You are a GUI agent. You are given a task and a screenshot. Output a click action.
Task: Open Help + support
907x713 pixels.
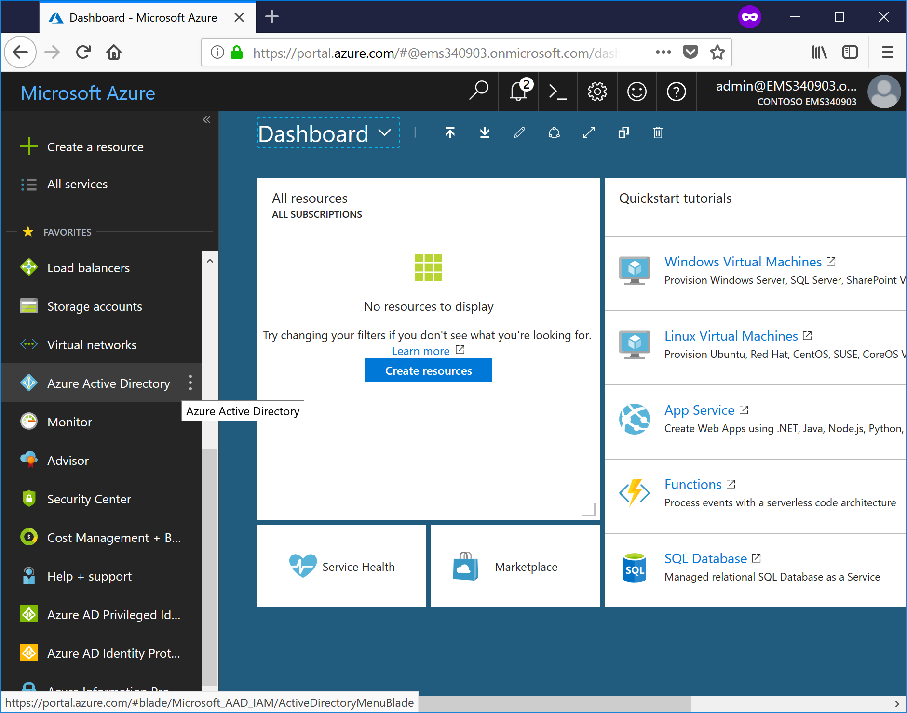click(x=101, y=576)
